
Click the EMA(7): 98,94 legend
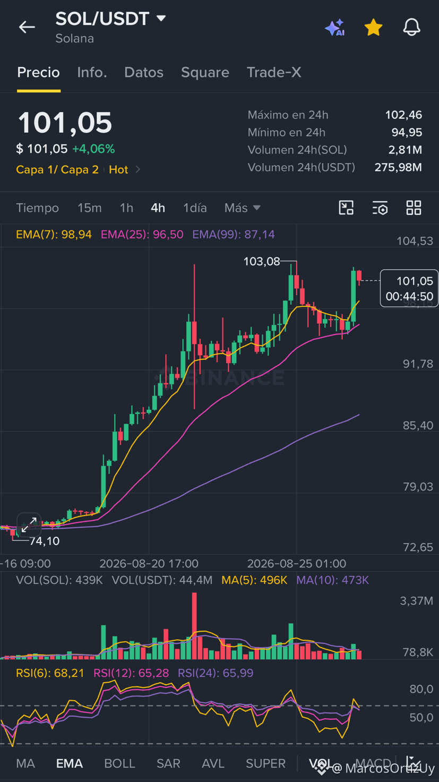[54, 234]
